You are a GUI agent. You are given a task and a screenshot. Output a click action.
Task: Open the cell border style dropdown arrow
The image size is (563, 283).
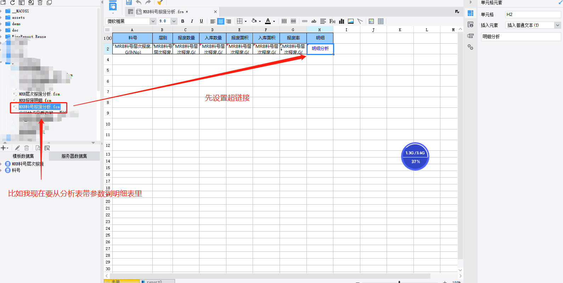246,22
